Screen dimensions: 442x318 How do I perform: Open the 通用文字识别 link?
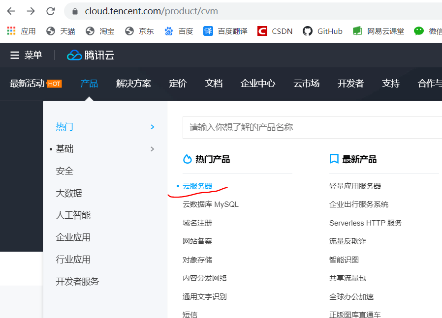point(205,296)
